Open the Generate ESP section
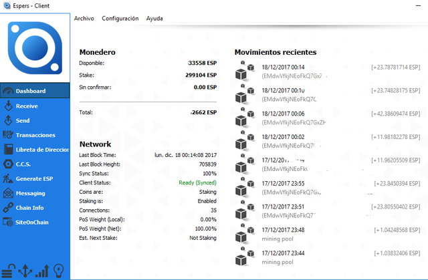Image resolution: width=428 pixels, height=280 pixels. click(34, 178)
